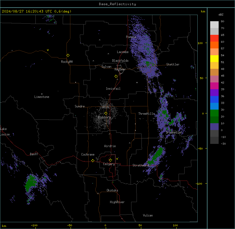Image resolution: width=235 pixels, height=229 pixels.
Task: Click the Lake Louise label
Action: pyautogui.click(x=5, y=132)
